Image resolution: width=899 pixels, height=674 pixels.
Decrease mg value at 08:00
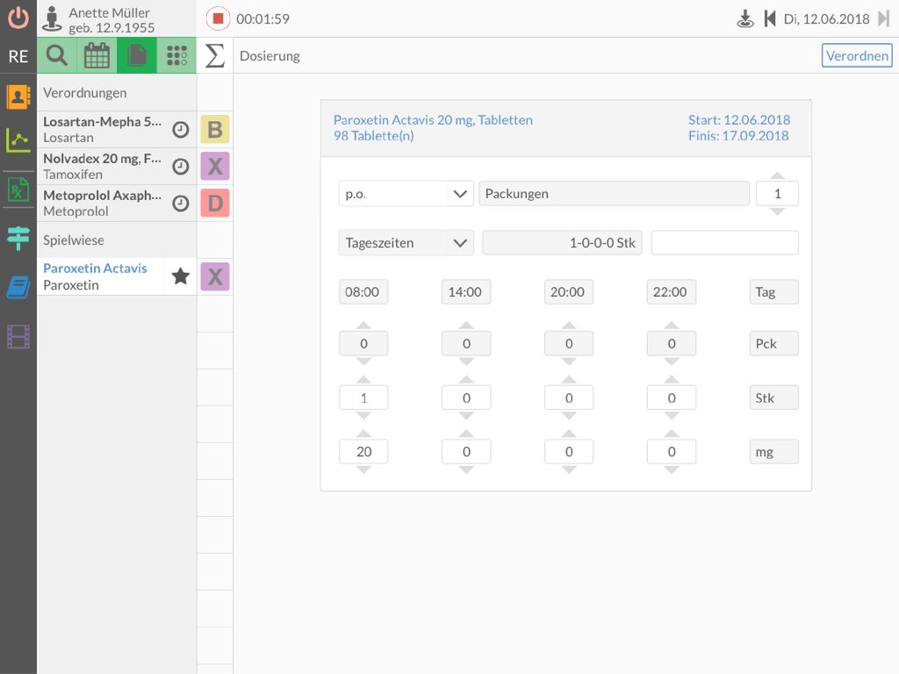(x=363, y=470)
